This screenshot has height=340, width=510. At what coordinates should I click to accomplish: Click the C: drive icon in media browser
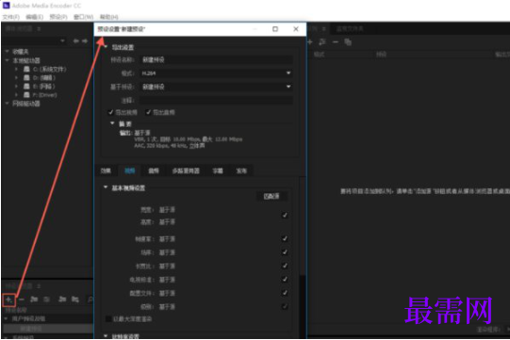[x=26, y=69]
